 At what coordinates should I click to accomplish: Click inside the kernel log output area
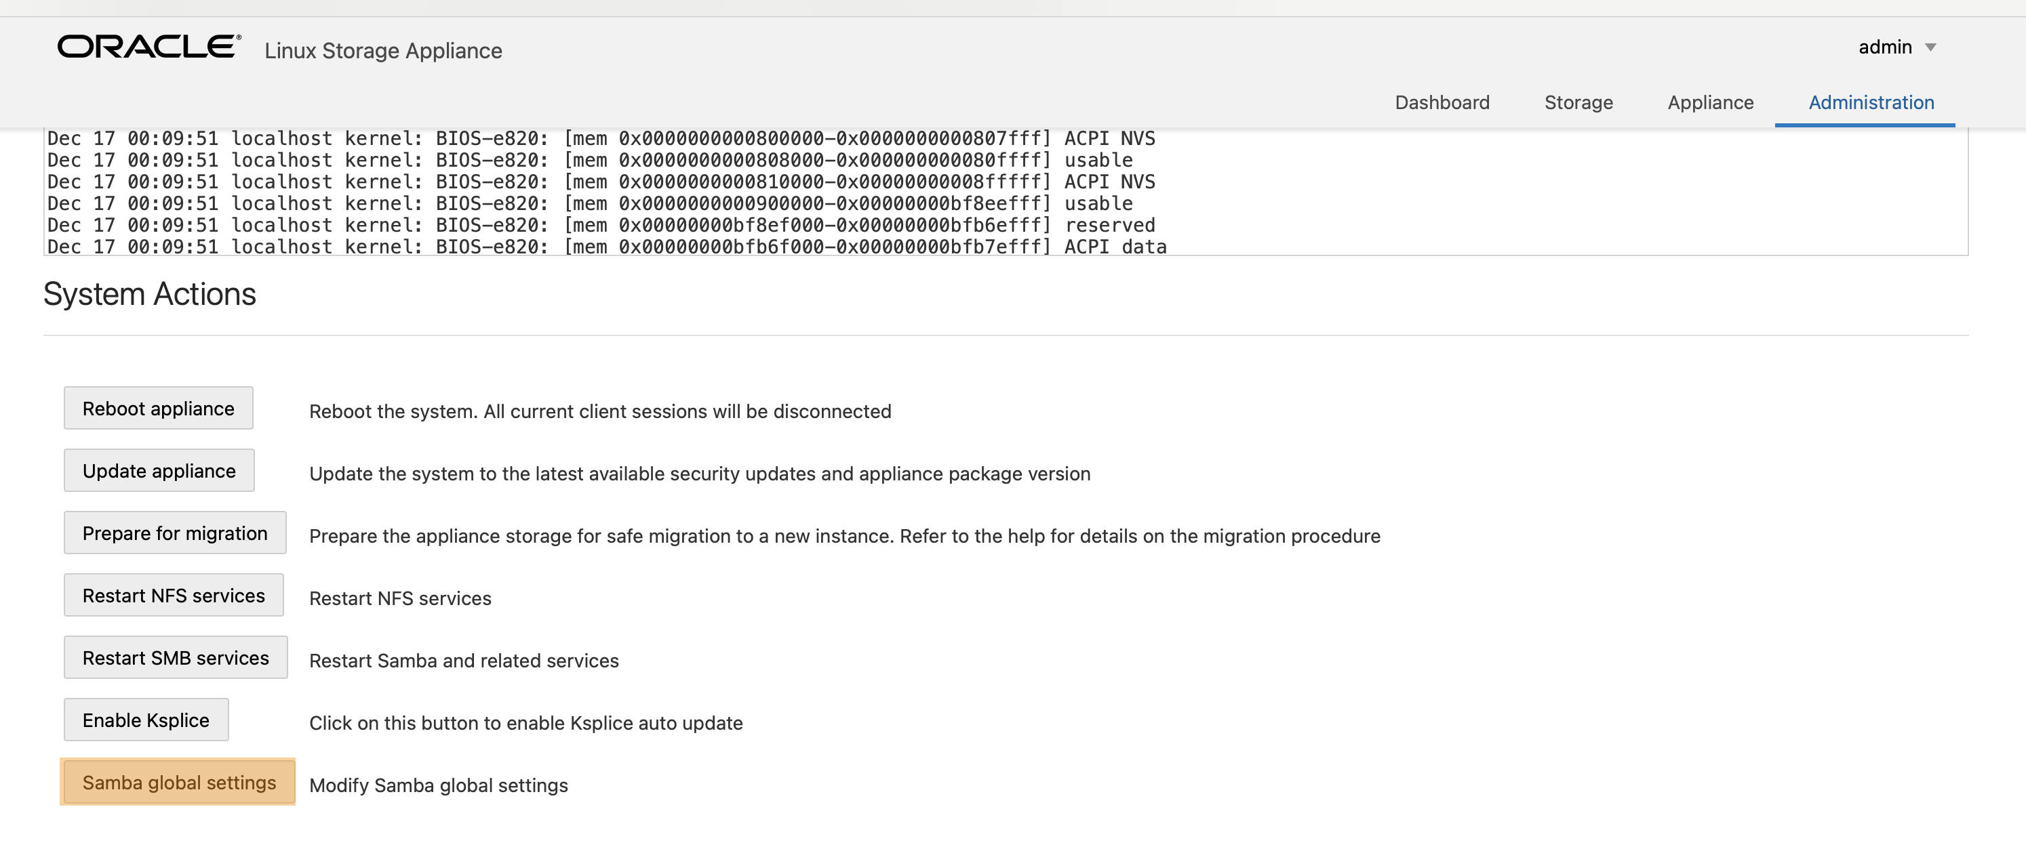[1494, 192]
